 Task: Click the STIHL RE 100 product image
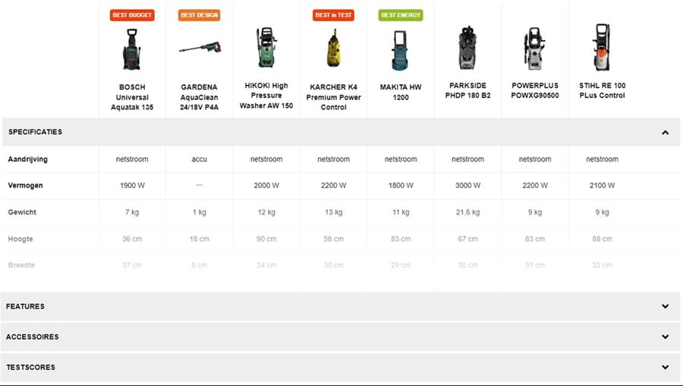(x=602, y=48)
